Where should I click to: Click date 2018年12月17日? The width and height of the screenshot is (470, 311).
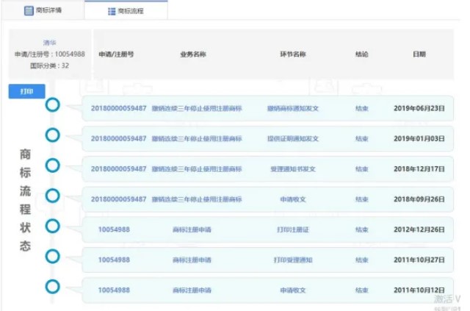point(419,169)
